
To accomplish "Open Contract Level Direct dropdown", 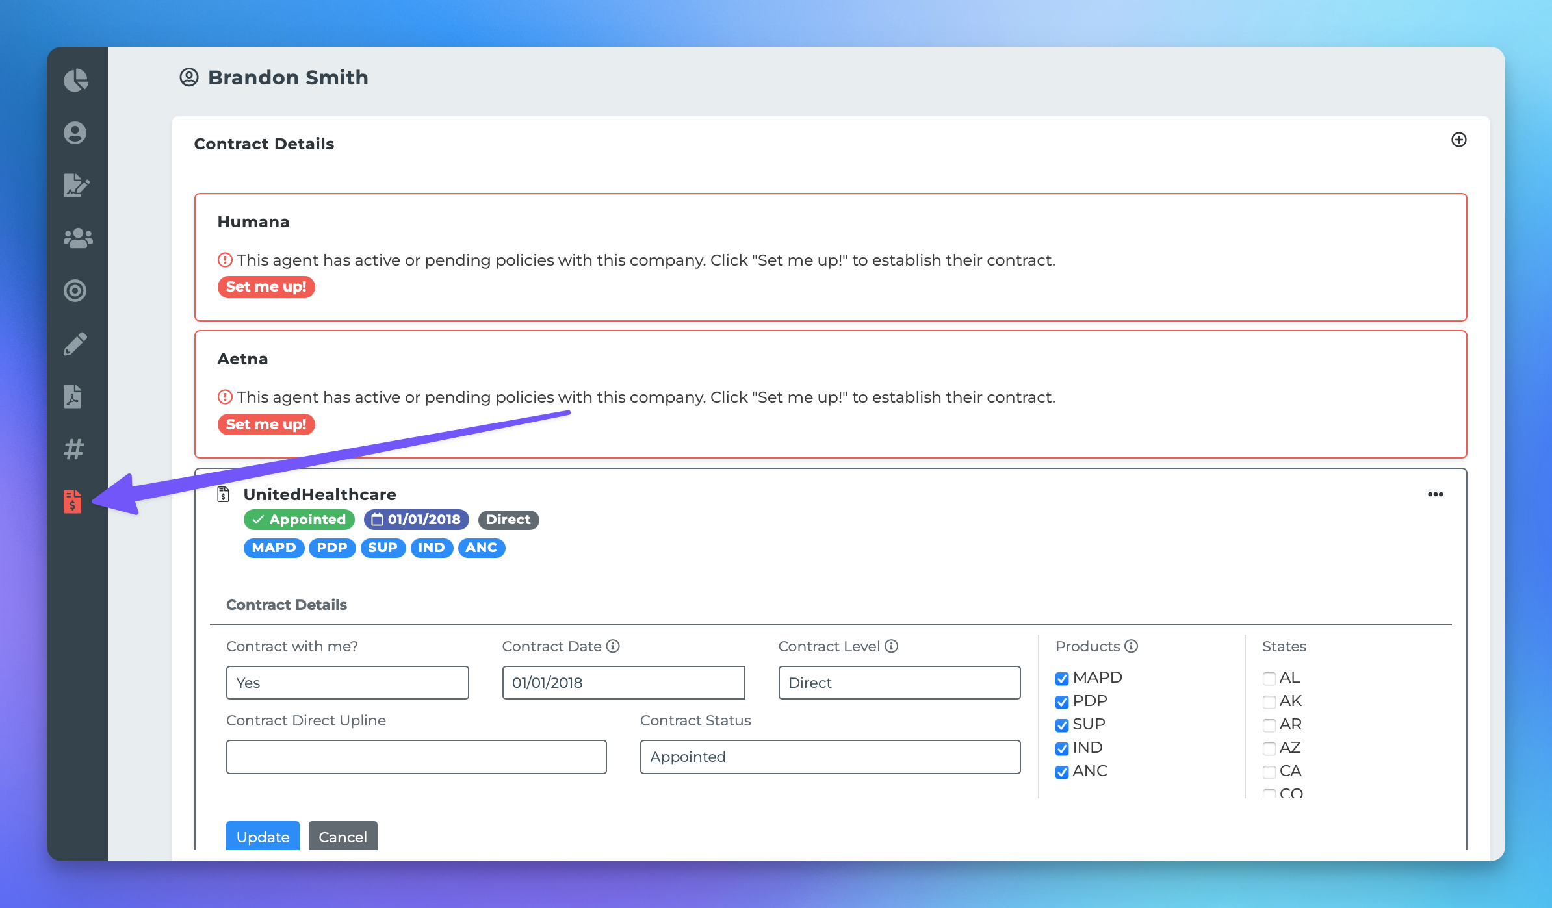I will point(899,683).
